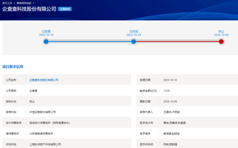The image size is (238, 148).
Task: Select the 已问询 timeline dot
Action: point(134,41)
